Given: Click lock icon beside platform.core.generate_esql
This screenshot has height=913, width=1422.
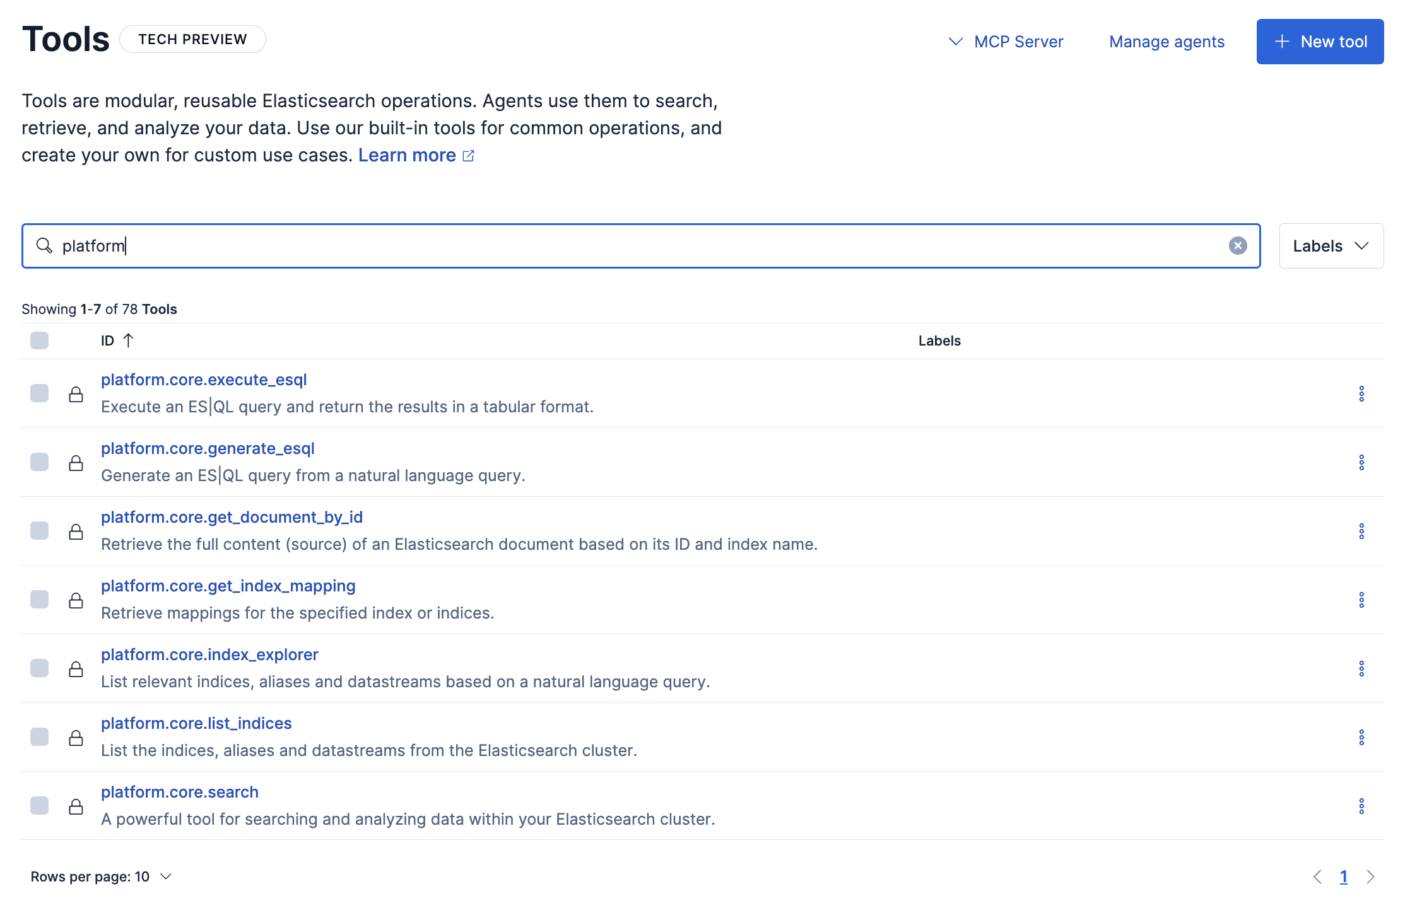Looking at the screenshot, I should pos(76,463).
